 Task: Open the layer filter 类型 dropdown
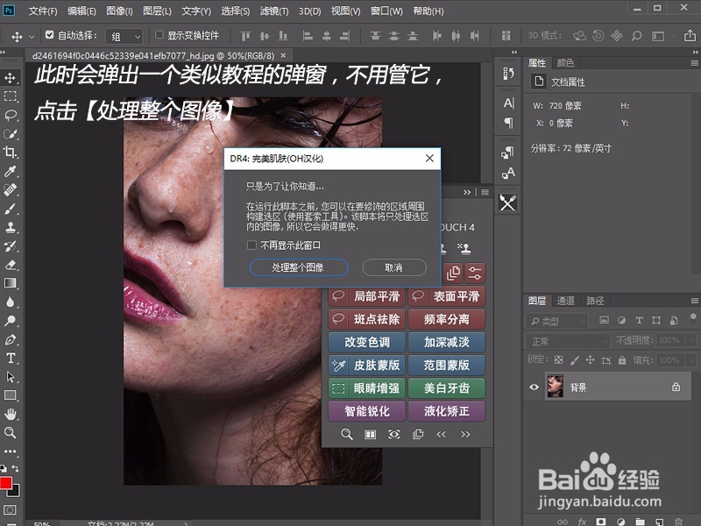(556, 321)
